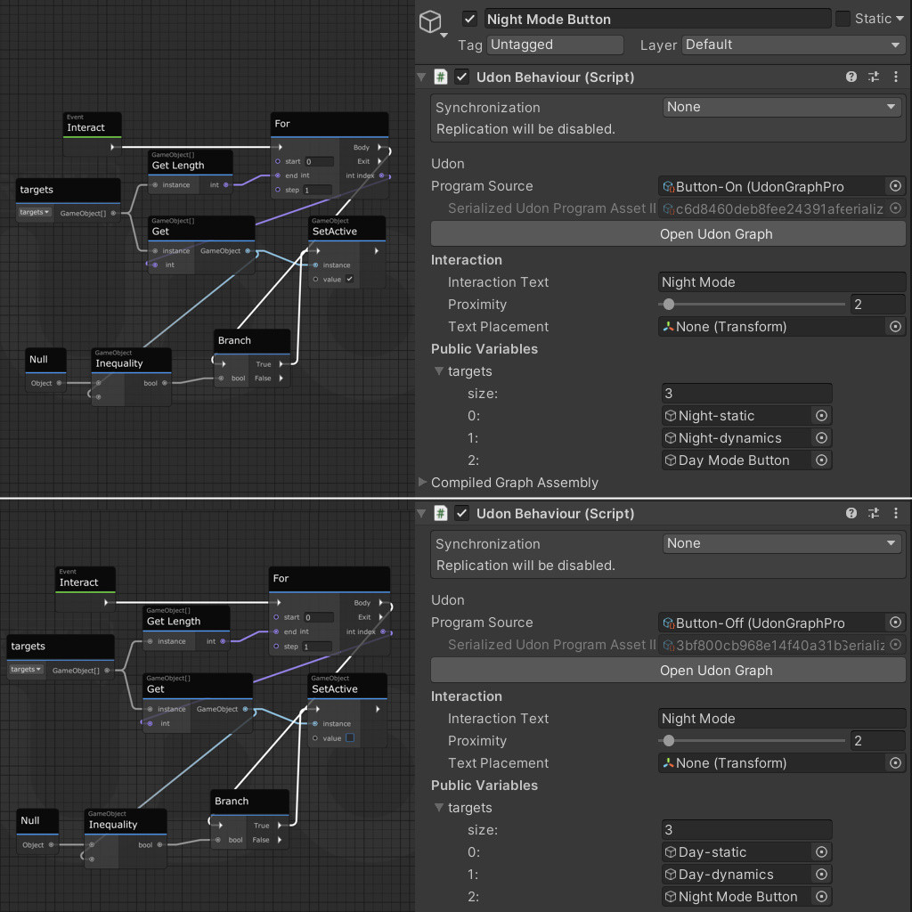
Task: Click the top Proximity slider handle
Action: 669,305
